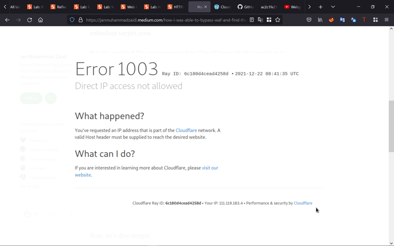
Task: Go forward one page
Action: pyautogui.click(x=18, y=20)
